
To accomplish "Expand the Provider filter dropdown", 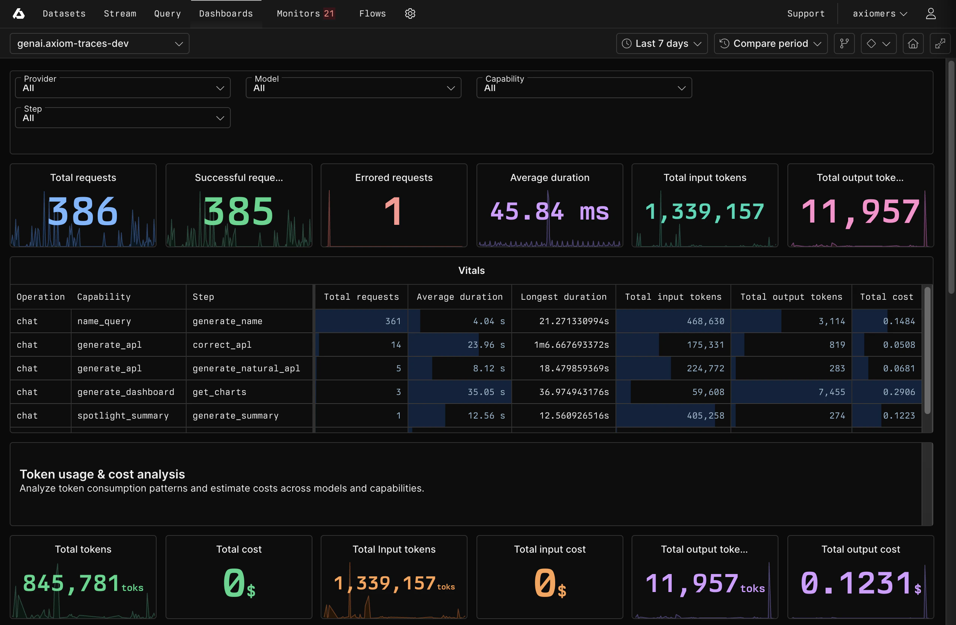I will click(122, 88).
